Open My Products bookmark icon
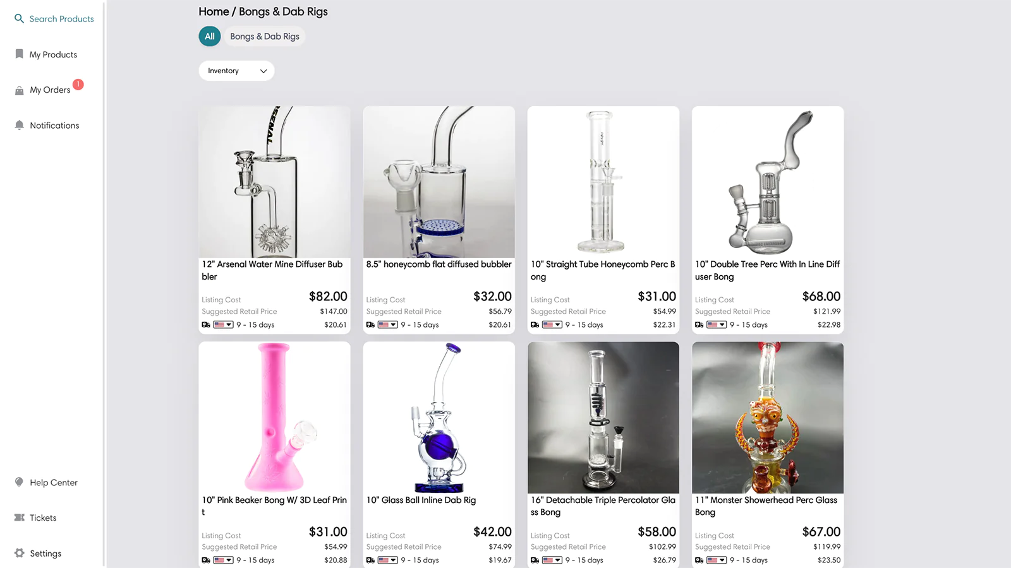 [19, 54]
